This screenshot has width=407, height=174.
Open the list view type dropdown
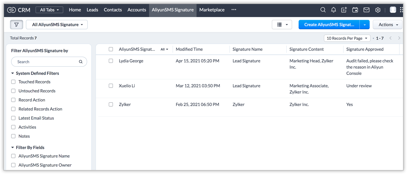282,25
